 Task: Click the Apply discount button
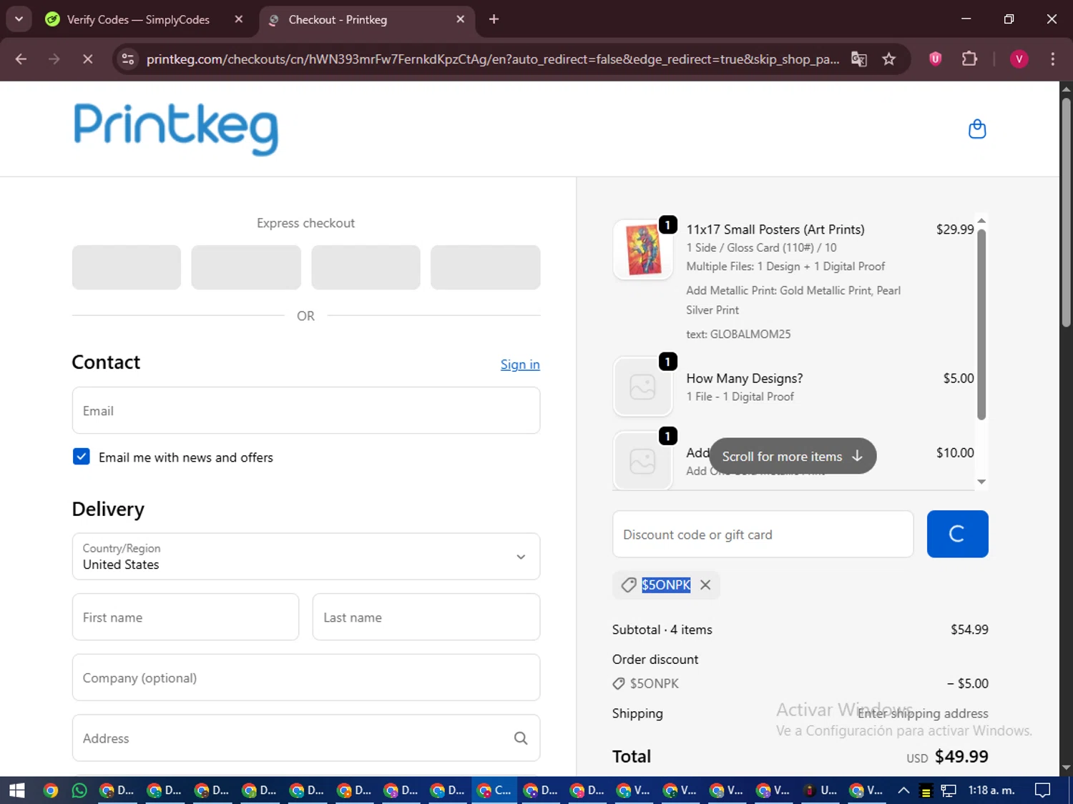957,534
